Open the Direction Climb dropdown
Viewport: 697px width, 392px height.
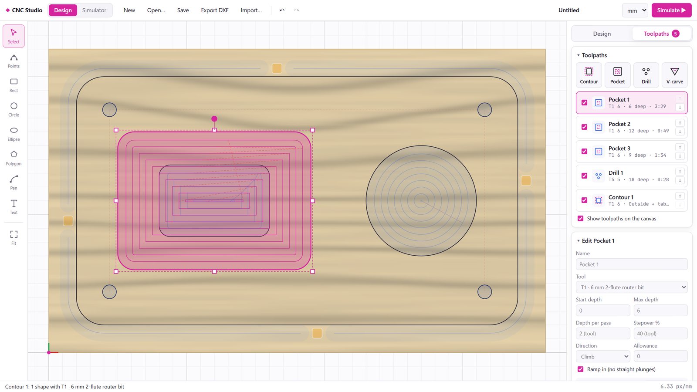pyautogui.click(x=603, y=357)
